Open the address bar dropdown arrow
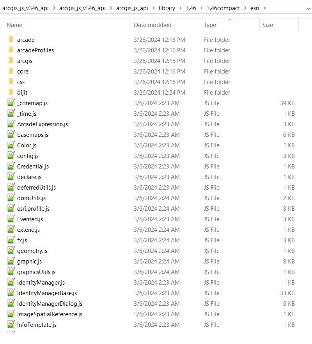This screenshot has height=344, width=312. coord(307,7)
